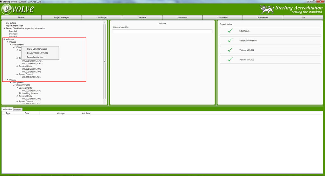Collapse the Record Checklist Pre Inspection Information node
The image size is (325, 176).
(x=4, y=28)
